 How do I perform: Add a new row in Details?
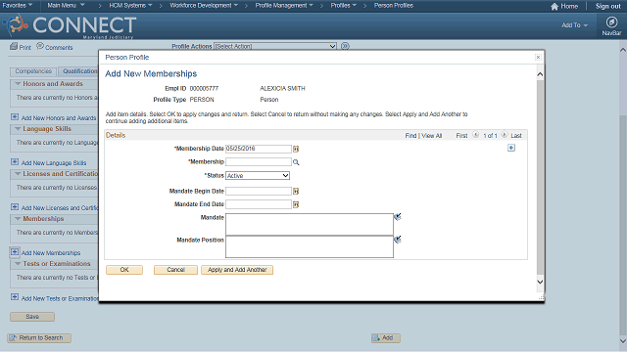point(511,148)
